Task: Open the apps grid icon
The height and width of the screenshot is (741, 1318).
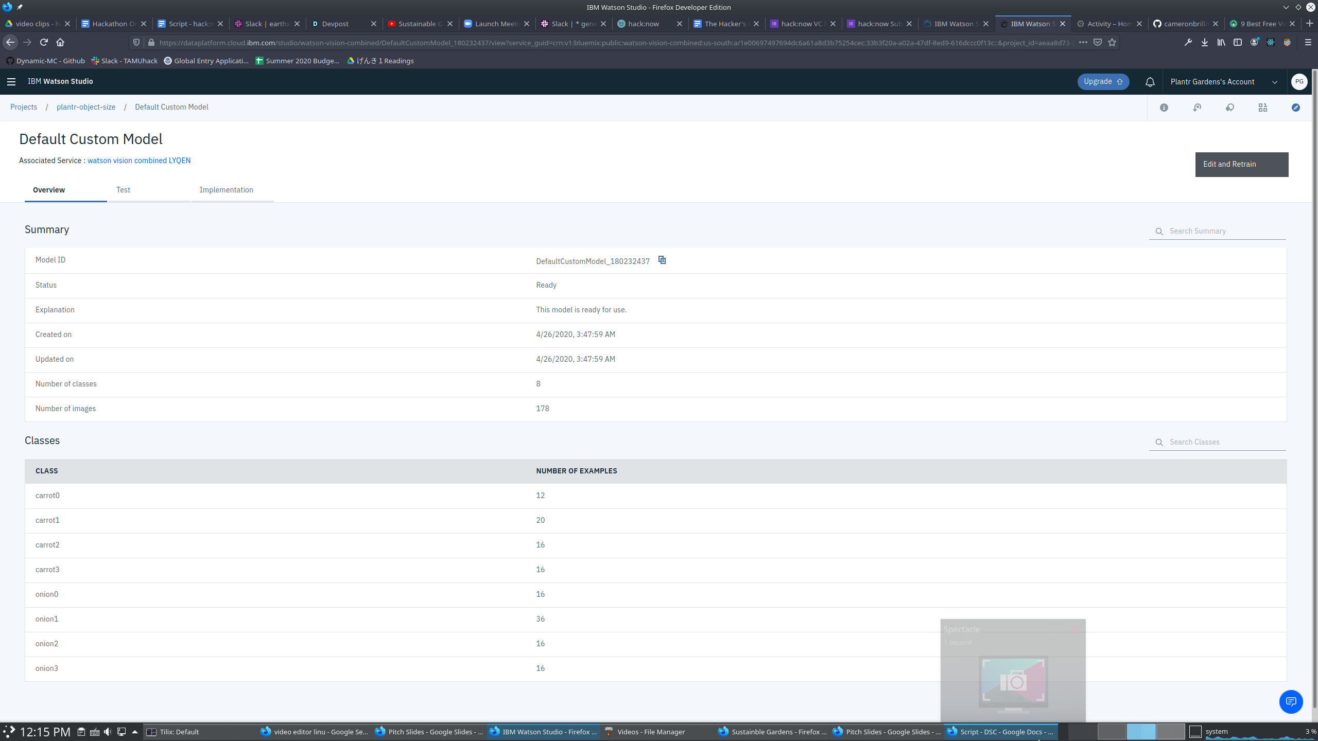Action: pos(1263,108)
